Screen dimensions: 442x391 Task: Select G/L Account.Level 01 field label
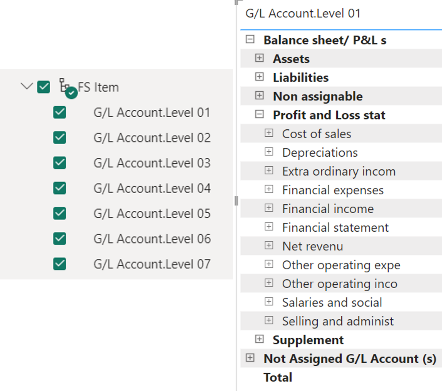(x=152, y=113)
